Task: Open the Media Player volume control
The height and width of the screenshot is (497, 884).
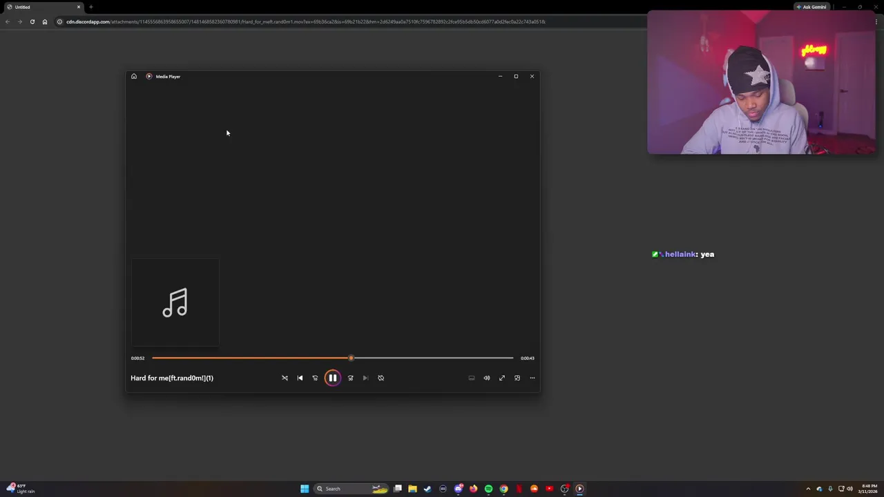Action: 487,378
